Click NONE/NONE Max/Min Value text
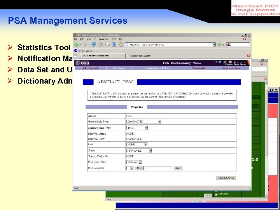This screenshot has width=280, height=210. pos(134,138)
